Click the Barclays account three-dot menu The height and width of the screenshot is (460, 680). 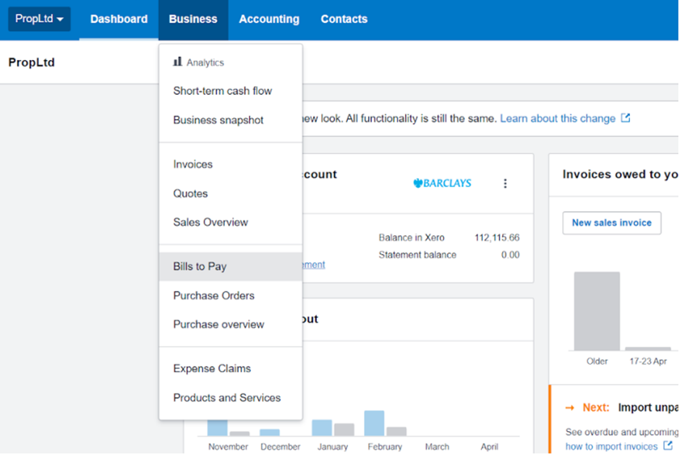(x=505, y=184)
